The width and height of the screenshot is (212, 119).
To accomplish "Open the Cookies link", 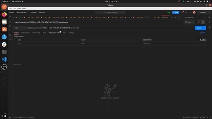I will (203, 33).
